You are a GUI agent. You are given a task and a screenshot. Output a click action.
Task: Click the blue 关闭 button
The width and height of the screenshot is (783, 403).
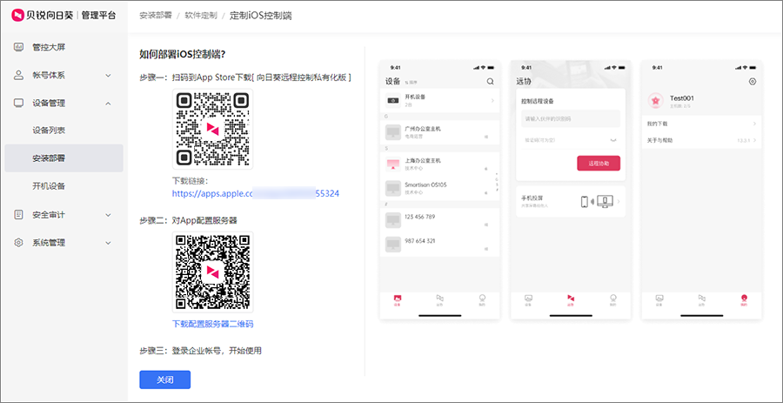pos(164,379)
